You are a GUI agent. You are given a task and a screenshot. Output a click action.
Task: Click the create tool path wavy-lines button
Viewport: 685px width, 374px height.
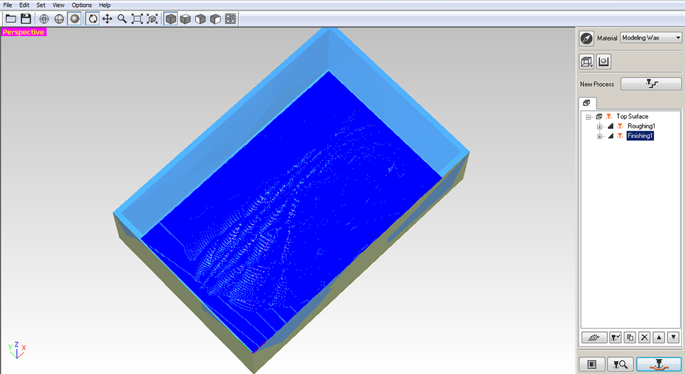pos(594,337)
